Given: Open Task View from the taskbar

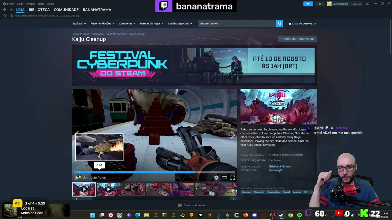Looking at the screenshot, I should [x=102, y=215].
